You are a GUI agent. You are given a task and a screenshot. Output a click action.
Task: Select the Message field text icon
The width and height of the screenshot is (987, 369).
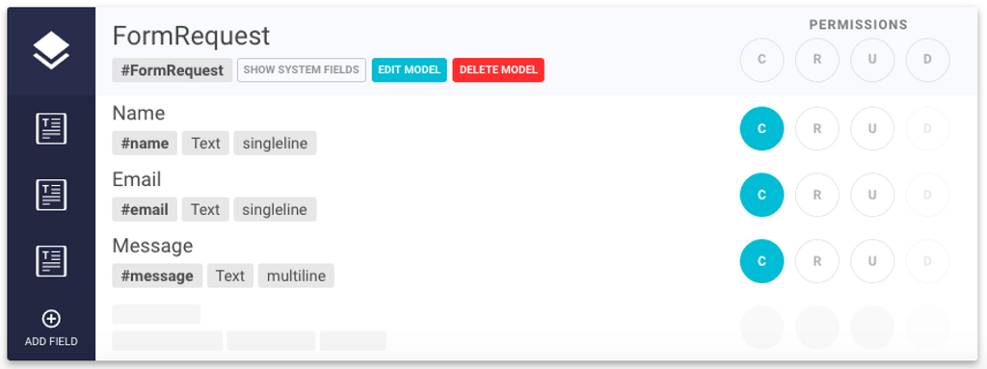pos(51,261)
